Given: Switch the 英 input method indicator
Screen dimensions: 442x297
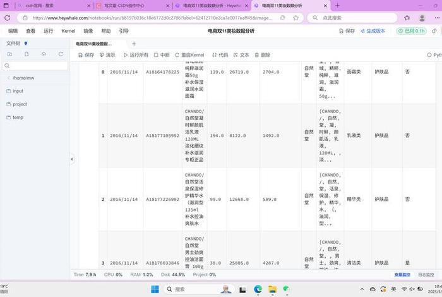Looking at the screenshot, I should pyautogui.click(x=393, y=289).
